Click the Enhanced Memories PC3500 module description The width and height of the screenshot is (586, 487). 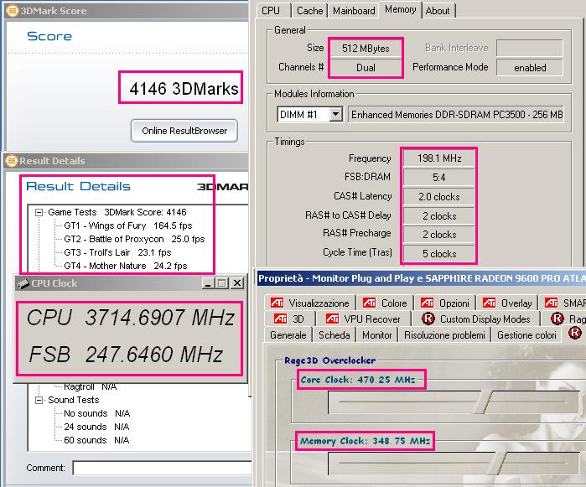point(456,114)
